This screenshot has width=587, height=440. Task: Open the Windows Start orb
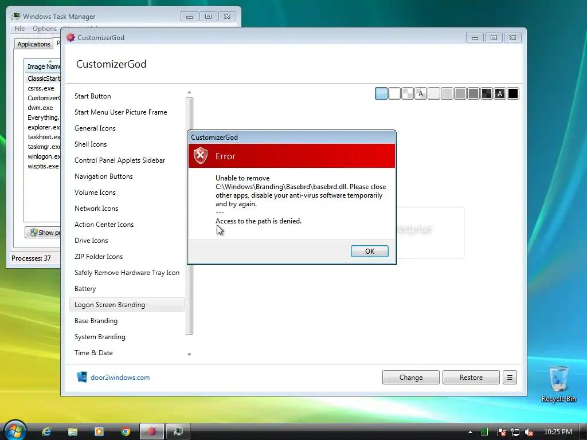click(14, 431)
